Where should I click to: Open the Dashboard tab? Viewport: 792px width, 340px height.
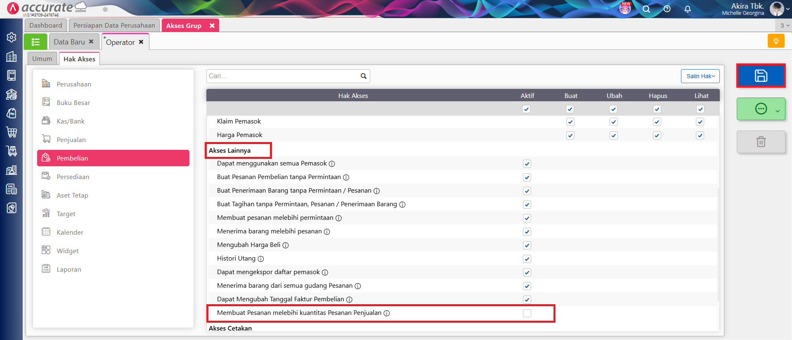coord(45,26)
